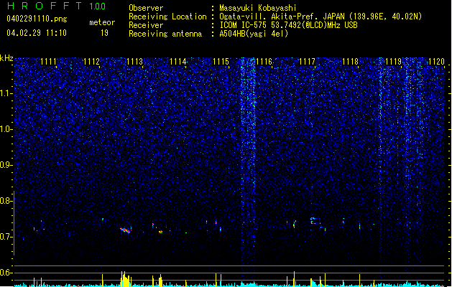Select the 1113 time marker

pyautogui.click(x=134, y=62)
